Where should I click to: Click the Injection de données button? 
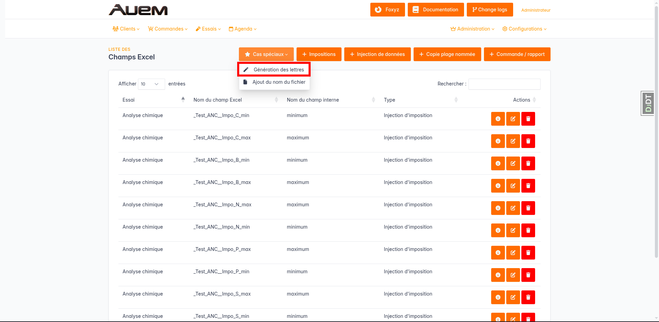(x=377, y=54)
